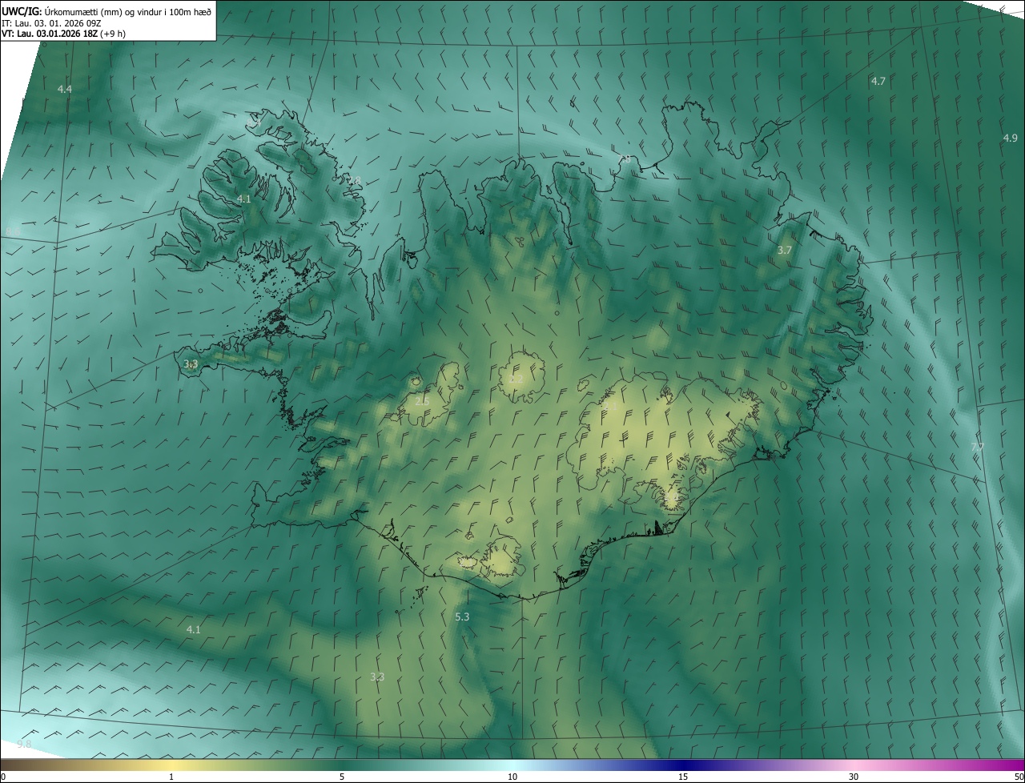Click the VT valid time line
Screen dimensions: 1025x783
[63, 34]
